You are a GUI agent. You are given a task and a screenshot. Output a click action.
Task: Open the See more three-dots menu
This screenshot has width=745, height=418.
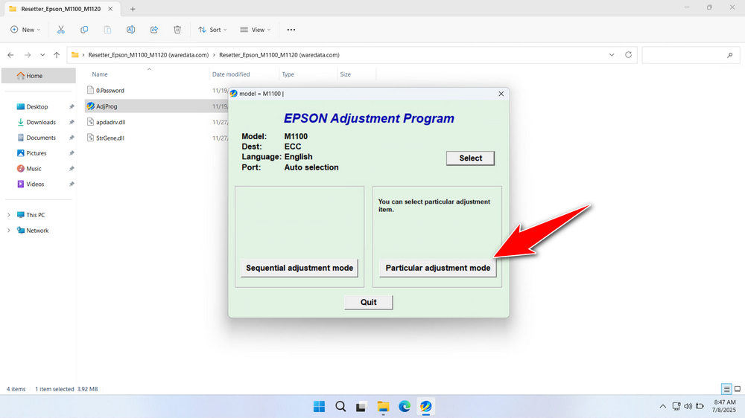[291, 30]
